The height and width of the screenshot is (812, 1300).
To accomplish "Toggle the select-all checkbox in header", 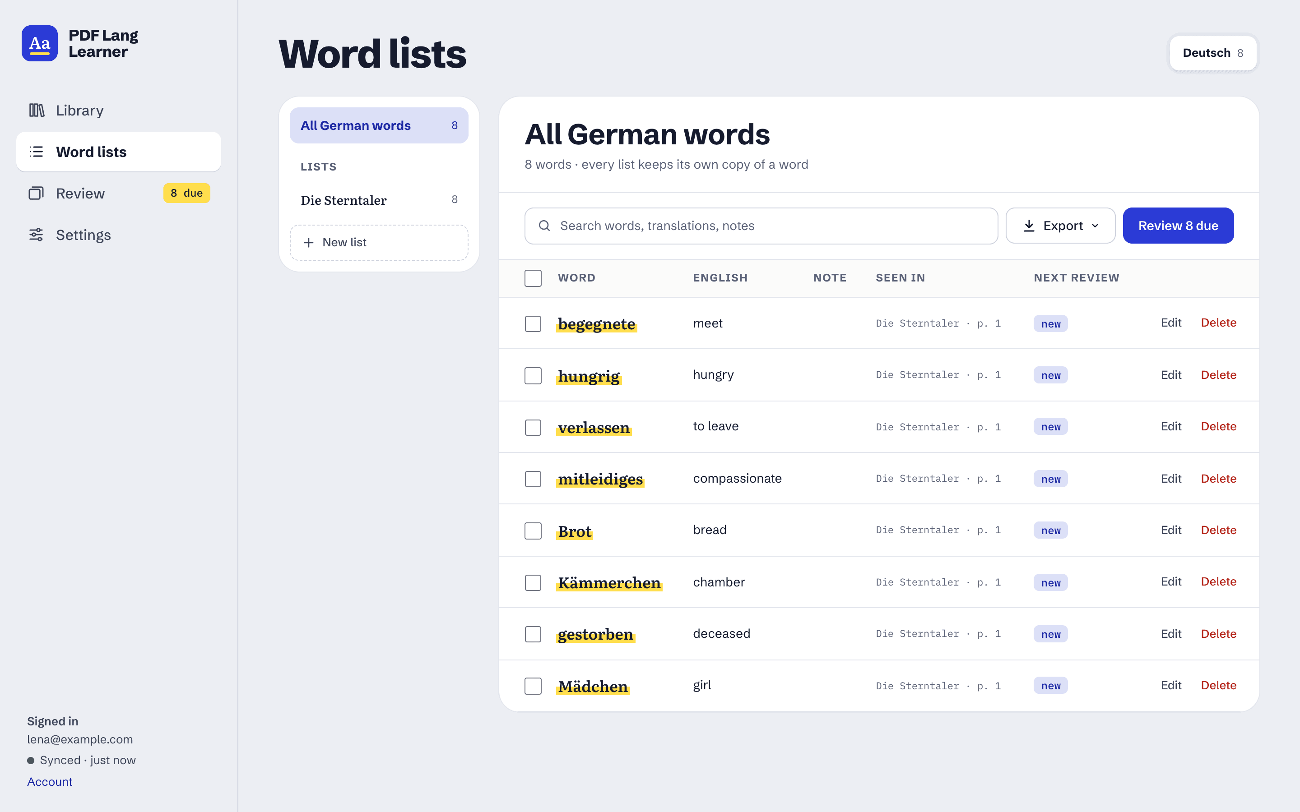I will coord(533,278).
